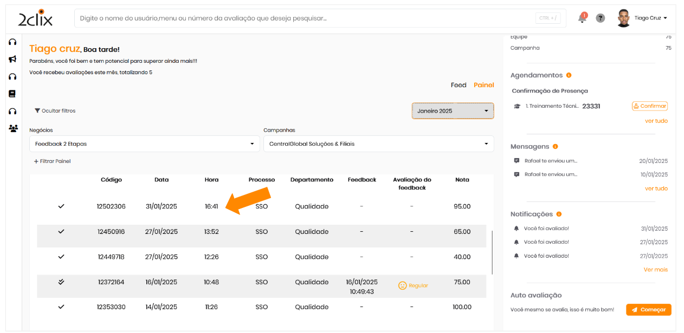Select the Painel tab
Screen dimensions: 684x333
coord(483,85)
